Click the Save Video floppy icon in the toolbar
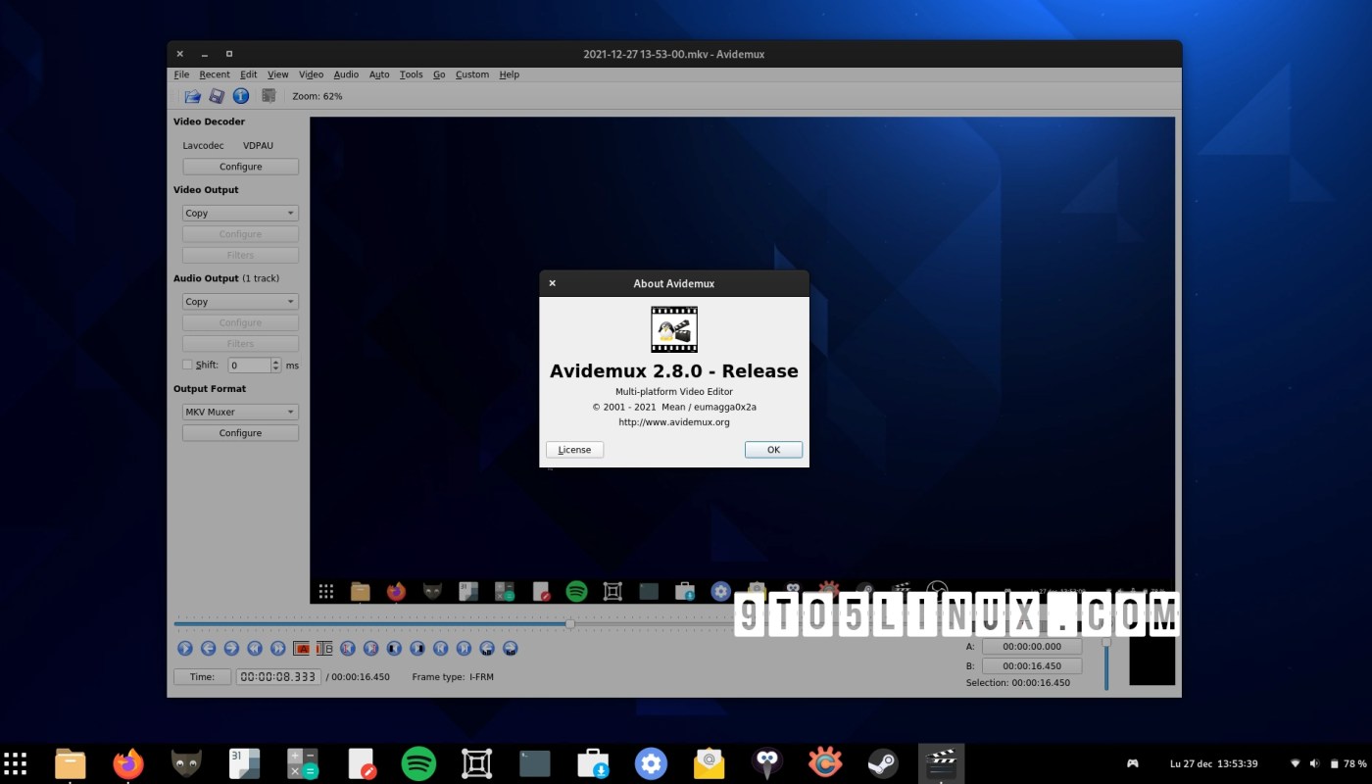Image resolution: width=1372 pixels, height=784 pixels. point(217,96)
